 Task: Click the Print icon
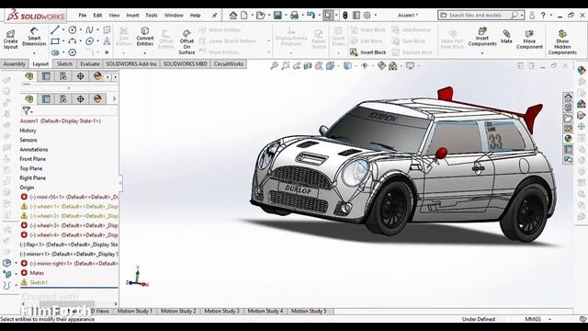[294, 16]
